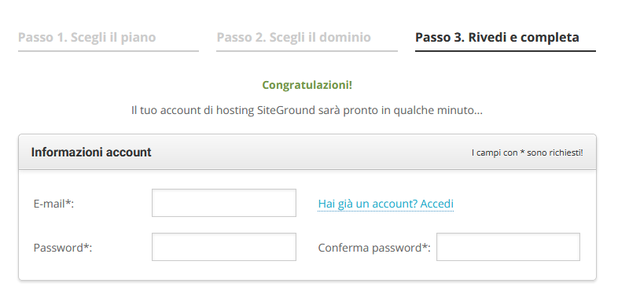Open the Passo 2. Scegli il dominio step
618x298 pixels.
293,38
